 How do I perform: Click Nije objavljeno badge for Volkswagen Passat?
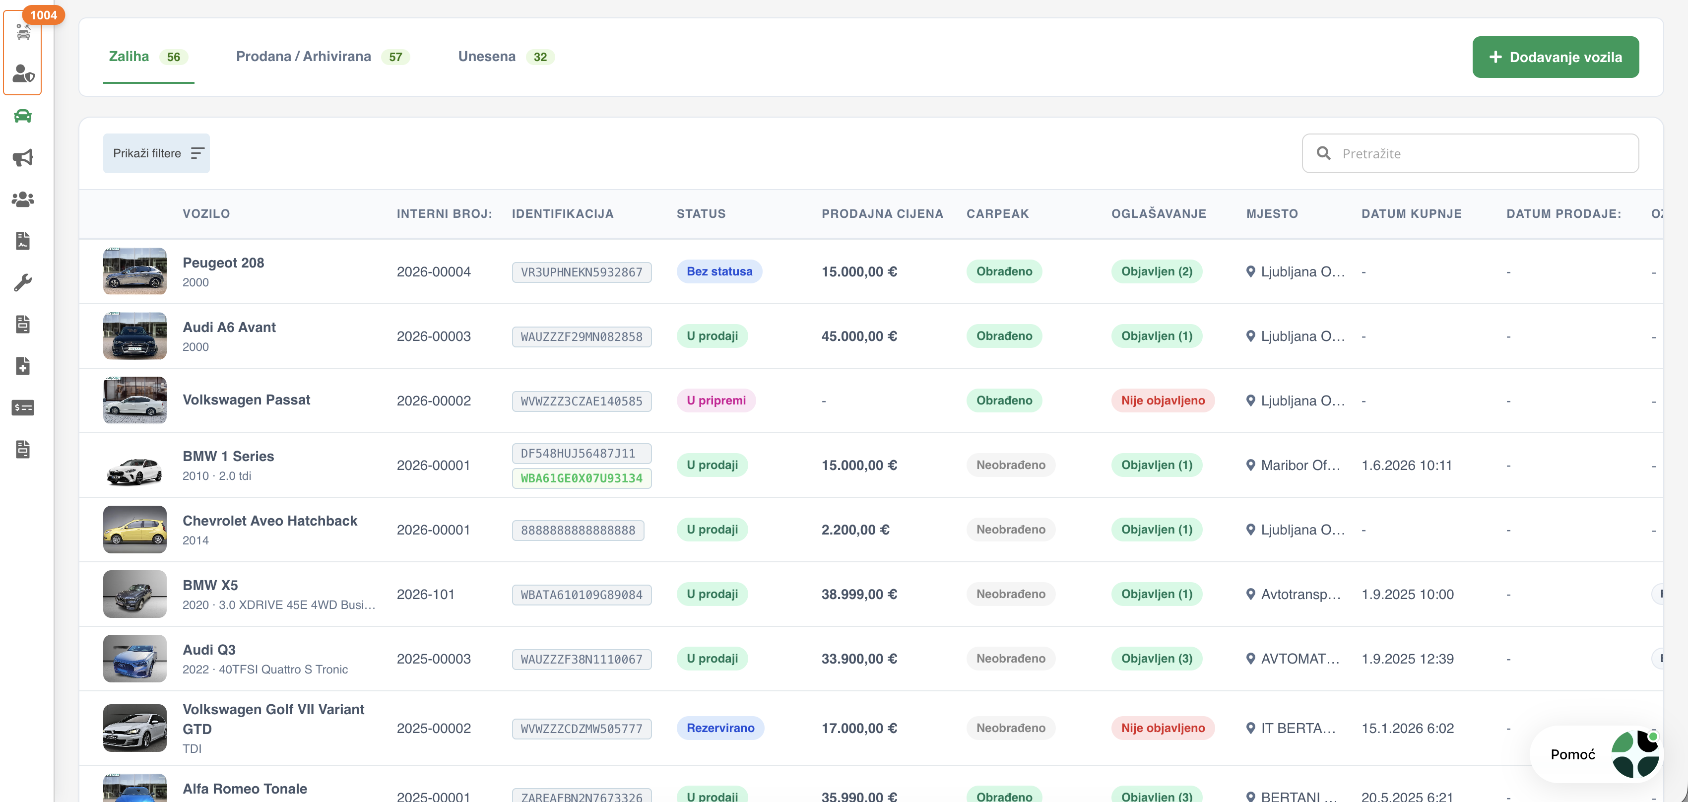[1163, 401]
